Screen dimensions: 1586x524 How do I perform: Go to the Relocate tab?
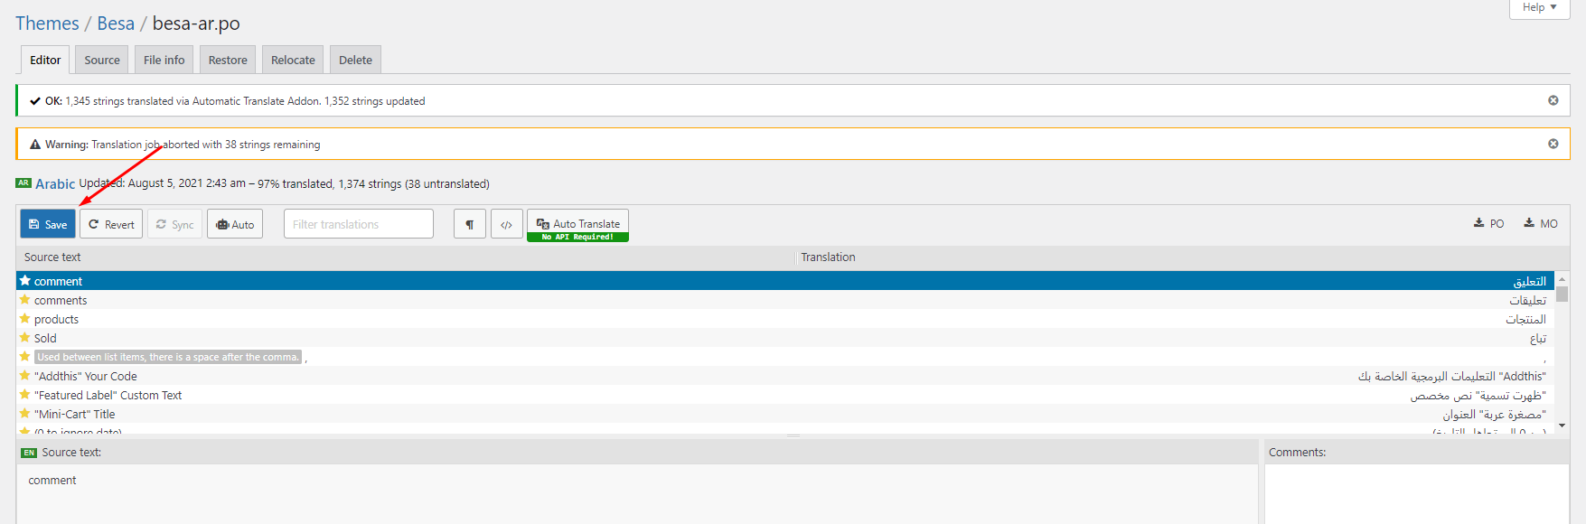293,60
